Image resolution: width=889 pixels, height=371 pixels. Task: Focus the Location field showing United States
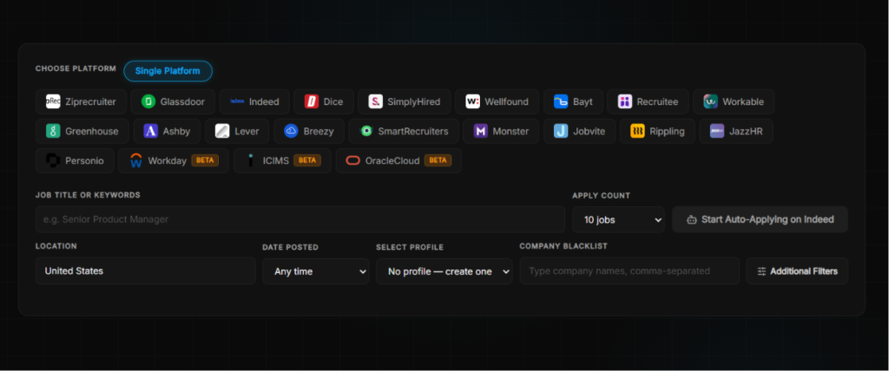(x=145, y=270)
